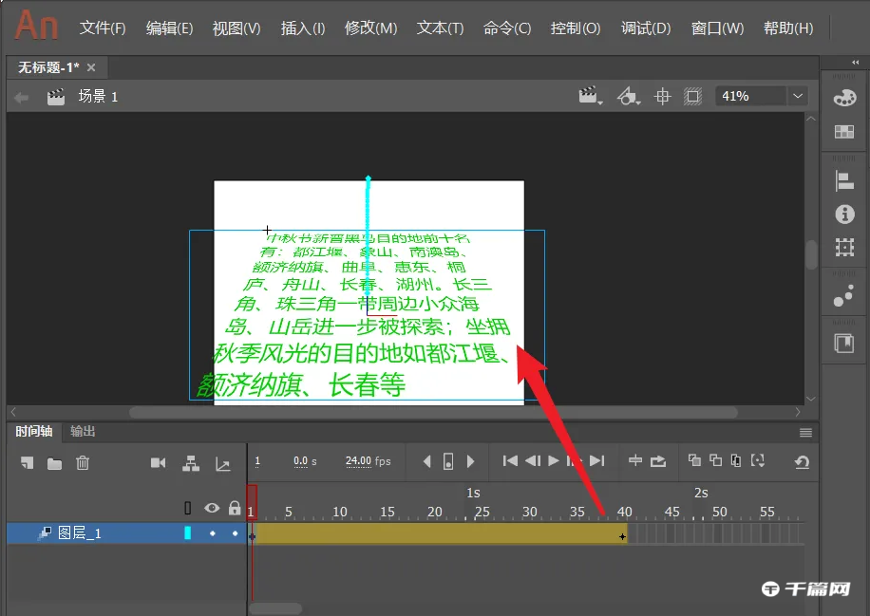Open the clapperboard icon's dropdown arrow

598,101
